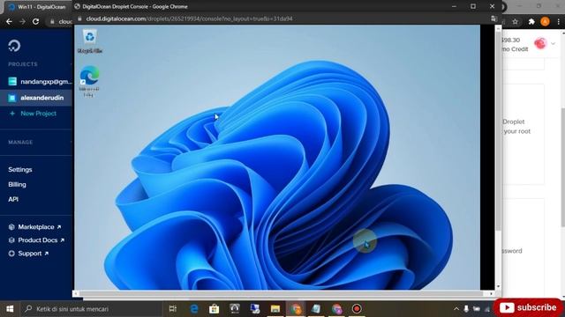Open the DigitalOcean account avatar

coord(540,43)
